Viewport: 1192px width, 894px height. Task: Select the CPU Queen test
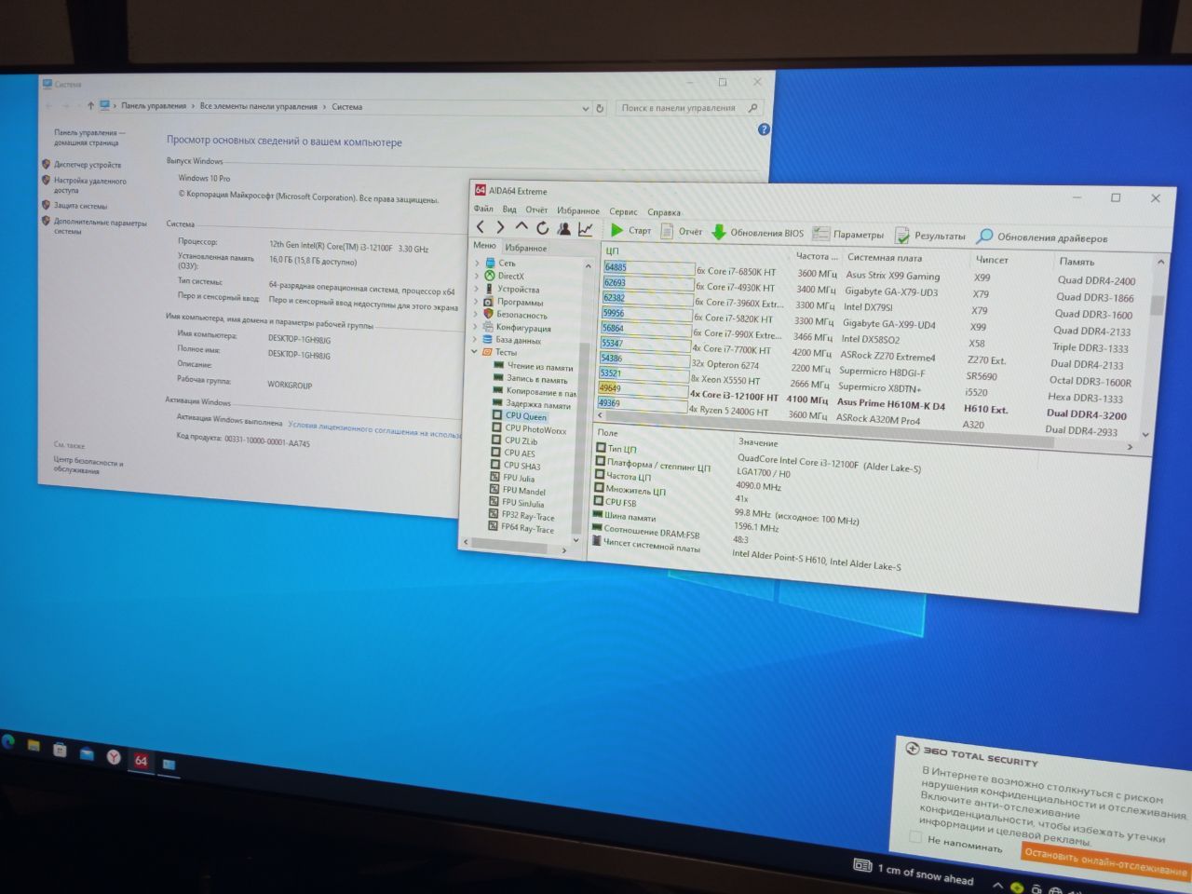point(520,416)
